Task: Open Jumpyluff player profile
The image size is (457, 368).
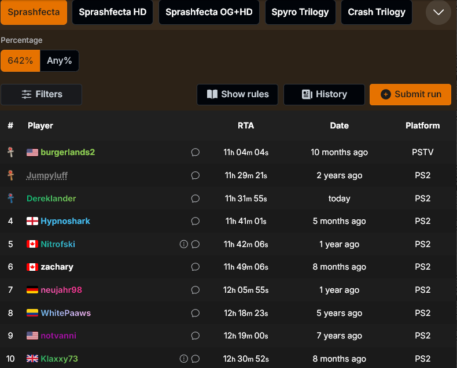Action: pos(47,175)
